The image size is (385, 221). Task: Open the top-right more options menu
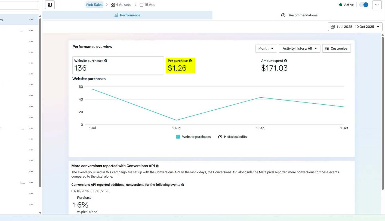(377, 5)
